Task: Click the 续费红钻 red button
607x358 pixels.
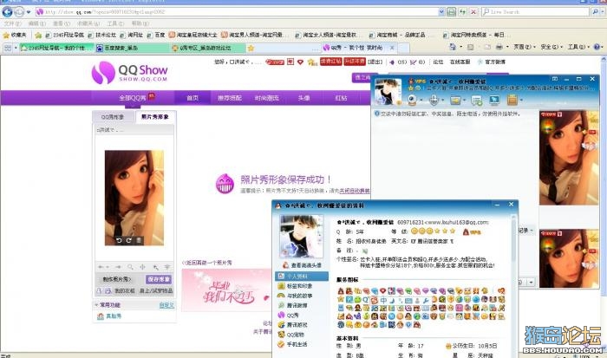Action: [x=331, y=62]
